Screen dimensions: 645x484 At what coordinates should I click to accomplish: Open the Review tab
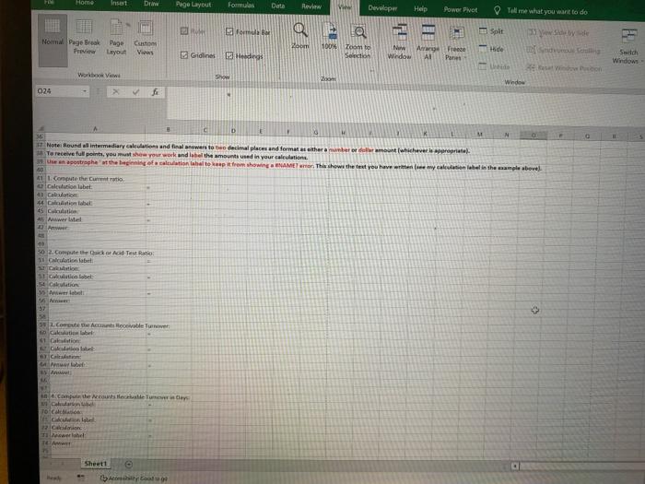(x=311, y=6)
